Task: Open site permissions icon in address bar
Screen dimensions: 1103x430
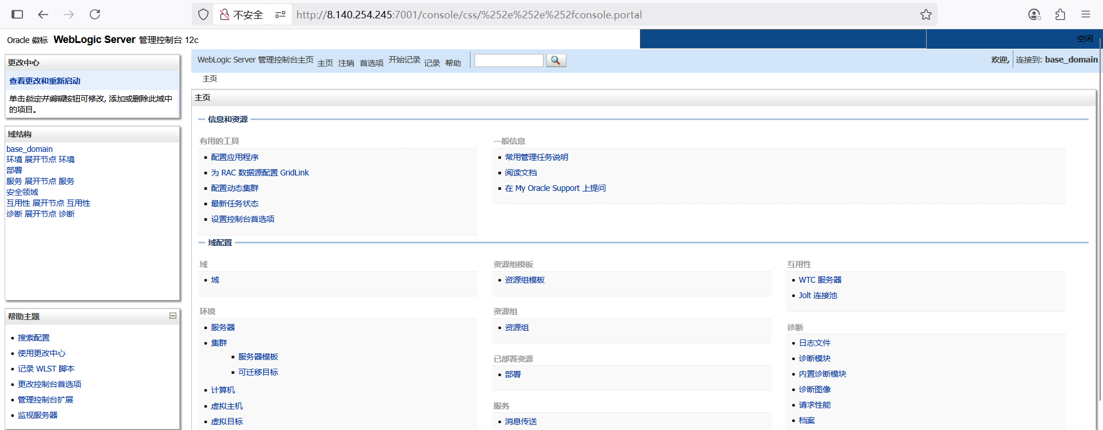Action: 280,14
